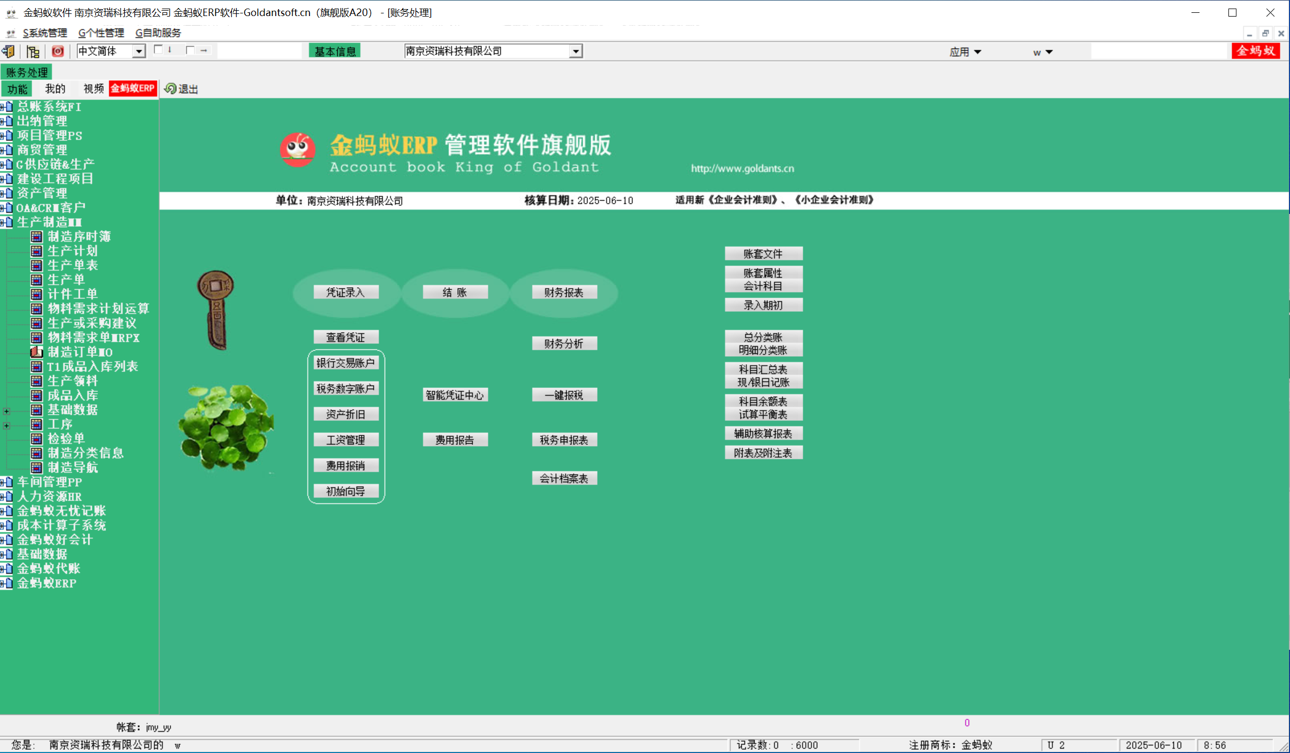Open the S系统管理 menu
1290x753 pixels.
pos(45,33)
